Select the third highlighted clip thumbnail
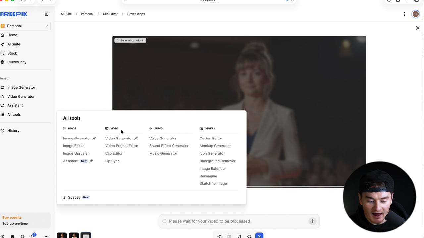 click(x=86, y=235)
